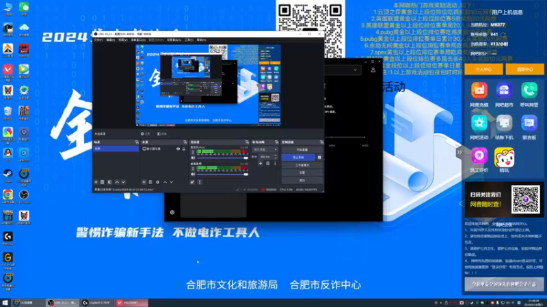Viewport: 547px width, 307px height.
Task: Mute the desktop audio speaker icon
Action: 193,174
